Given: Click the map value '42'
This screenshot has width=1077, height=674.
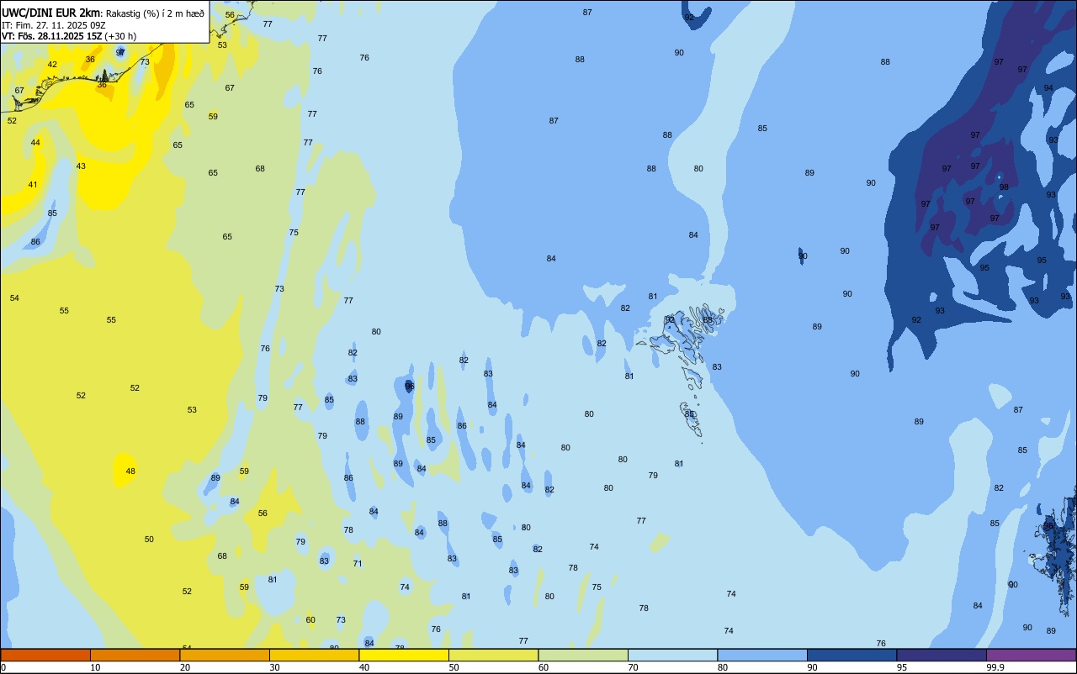Looking at the screenshot, I should click(x=52, y=65).
